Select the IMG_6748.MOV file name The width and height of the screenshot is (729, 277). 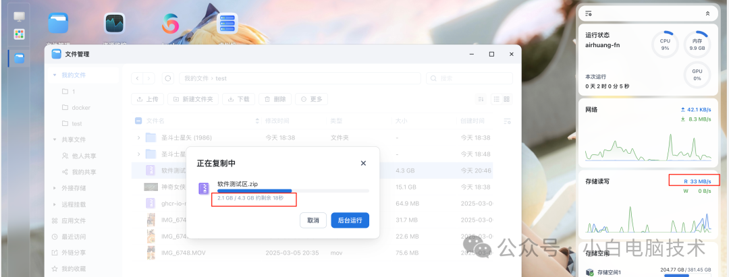coord(183,253)
